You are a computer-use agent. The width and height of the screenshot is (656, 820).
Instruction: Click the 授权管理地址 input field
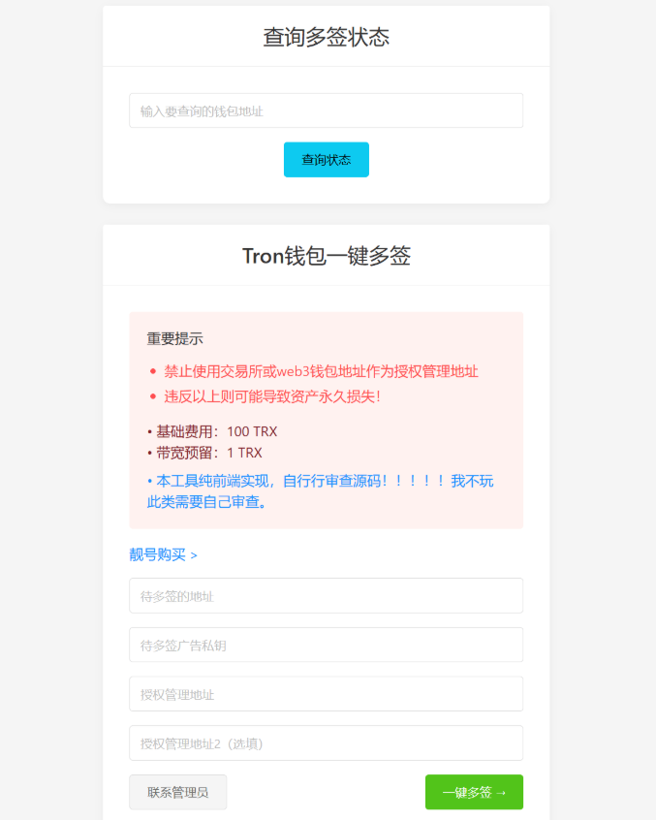tap(327, 694)
